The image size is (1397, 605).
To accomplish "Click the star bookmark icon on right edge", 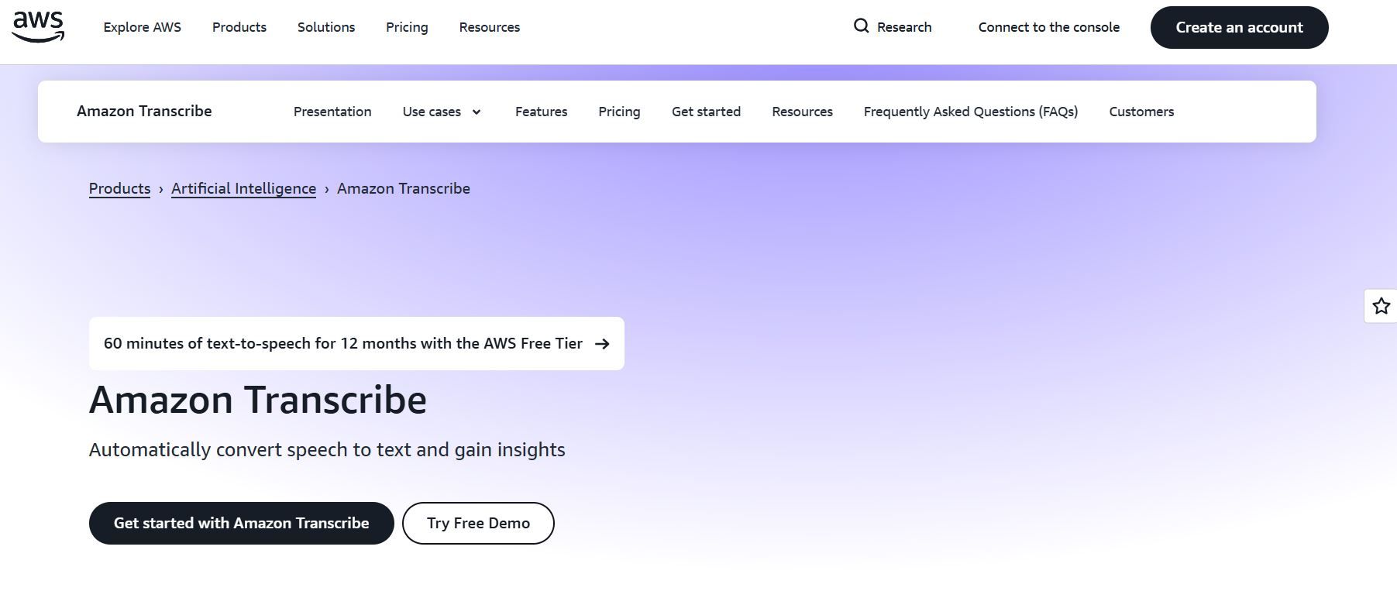I will tap(1381, 306).
